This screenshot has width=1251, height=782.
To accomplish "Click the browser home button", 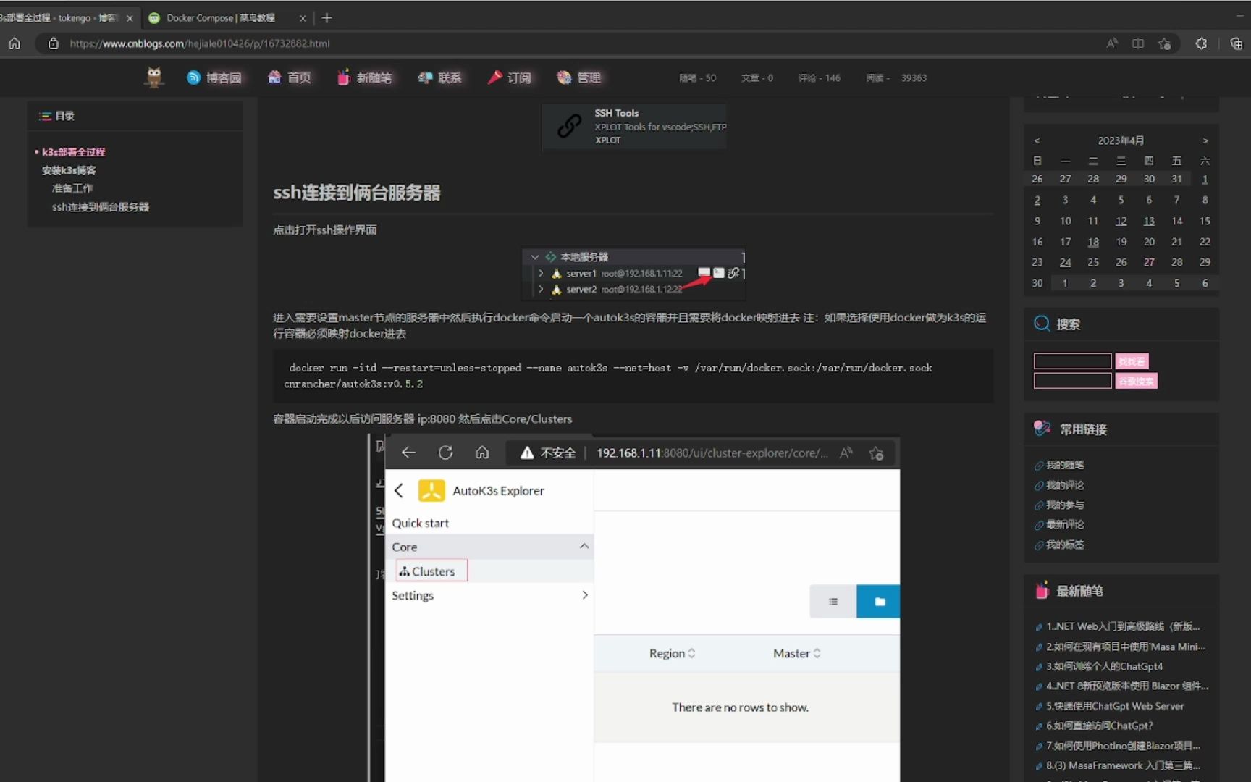I will coord(14,43).
